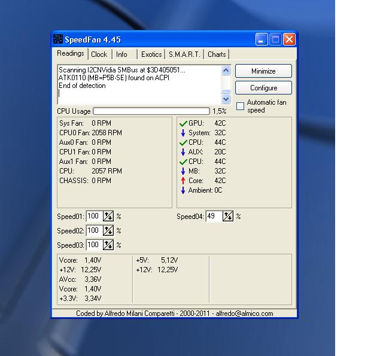Click the '+3.3V: 3,34V' voltage reading
Screen dimensions: 383x356
pyautogui.click(x=80, y=299)
